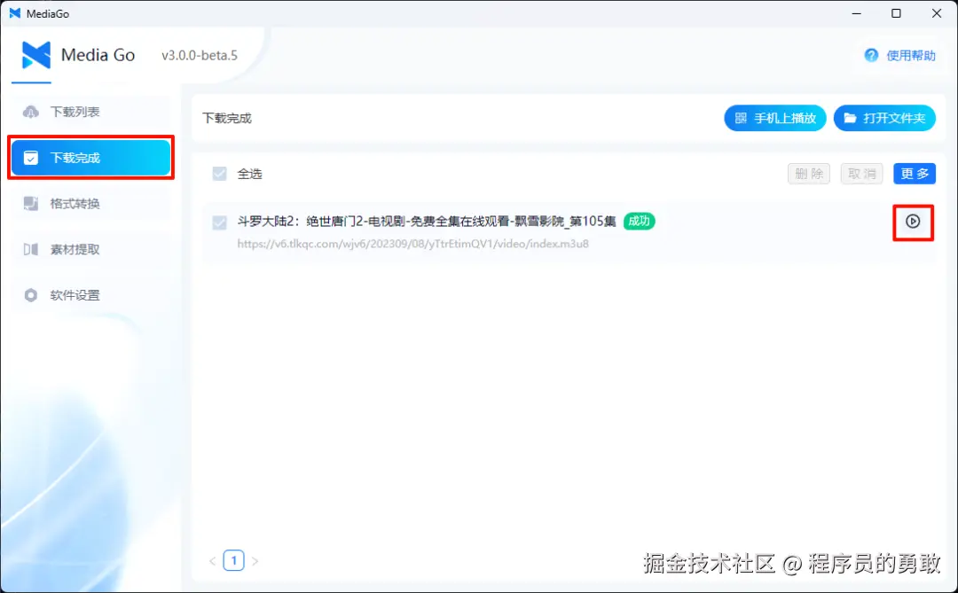The height and width of the screenshot is (593, 958).
Task: Check the checkbox of the 斗罗大陆2 item
Action: (x=219, y=223)
